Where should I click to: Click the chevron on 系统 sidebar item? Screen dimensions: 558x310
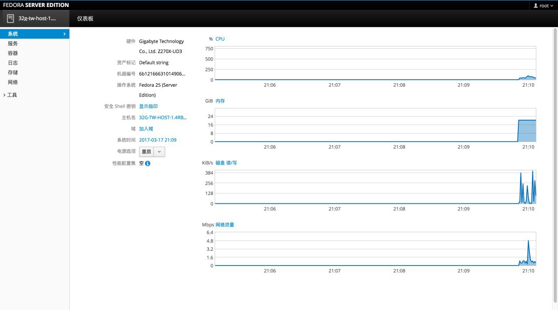(65, 34)
